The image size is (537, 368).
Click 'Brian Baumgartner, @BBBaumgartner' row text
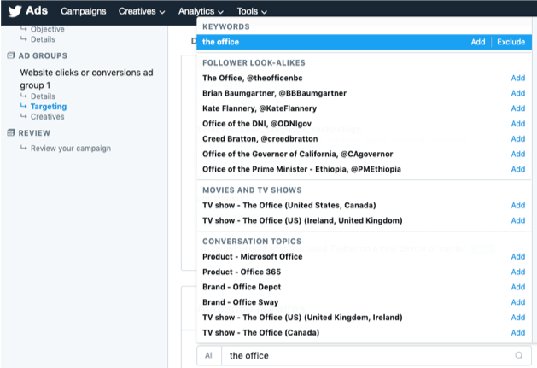click(x=274, y=93)
